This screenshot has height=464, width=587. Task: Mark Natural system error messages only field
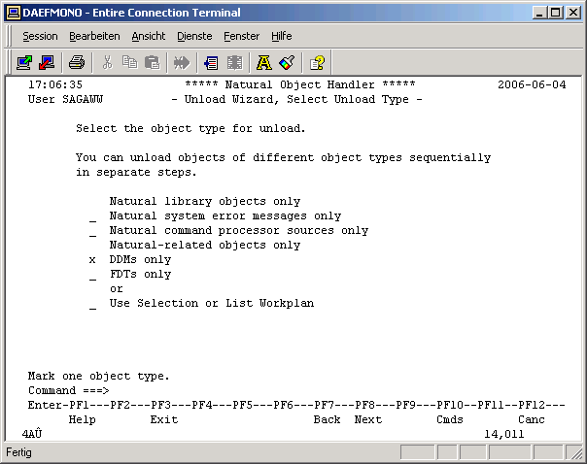click(x=92, y=217)
